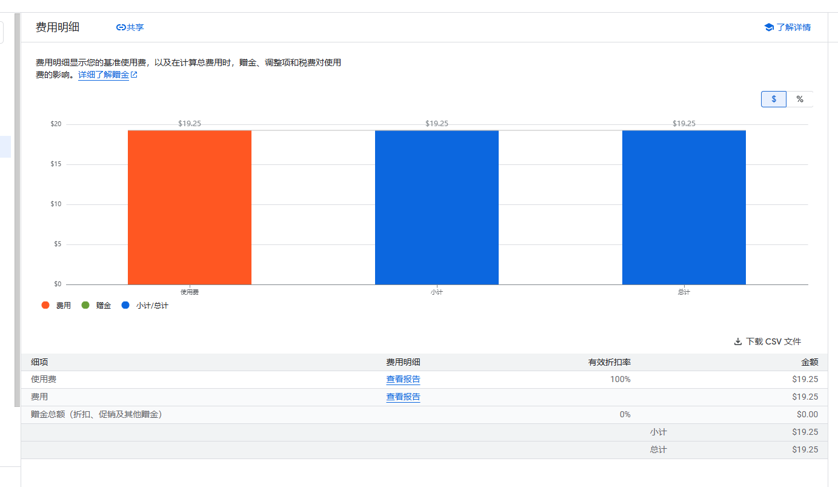The height and width of the screenshot is (487, 838).
Task: Open 查看报告 link in the 费用 row
Action: click(x=403, y=397)
